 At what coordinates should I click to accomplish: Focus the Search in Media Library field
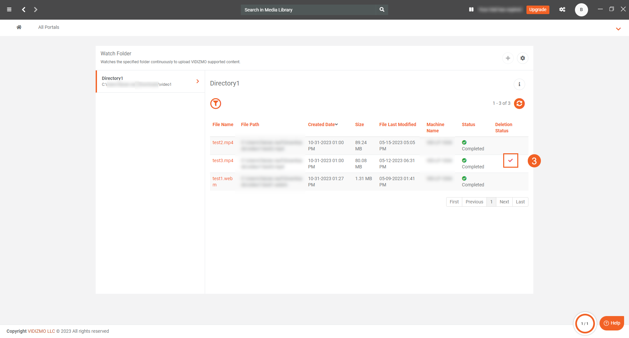point(308,10)
